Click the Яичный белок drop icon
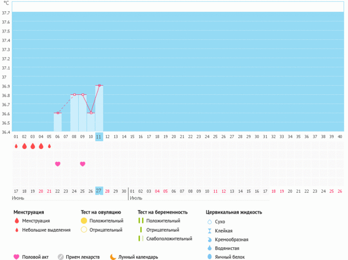Screen dimensions: 348x260 tap(209, 257)
